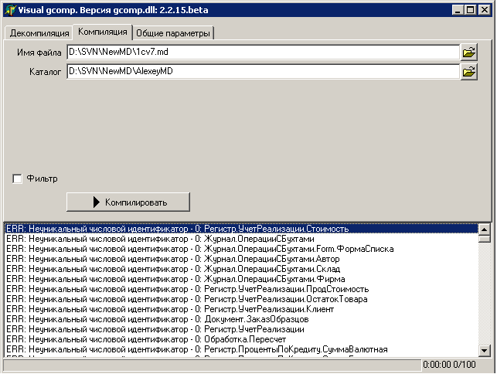Click into the Имя файла path field
Viewport: 497px width, 374px height.
pyautogui.click(x=263, y=53)
